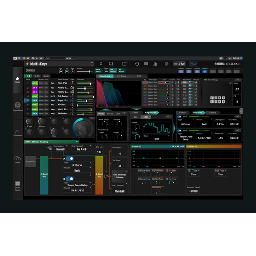The height and width of the screenshot is (256, 256).
Task: Click the device/computer connection icon
Action: [x=111, y=64]
